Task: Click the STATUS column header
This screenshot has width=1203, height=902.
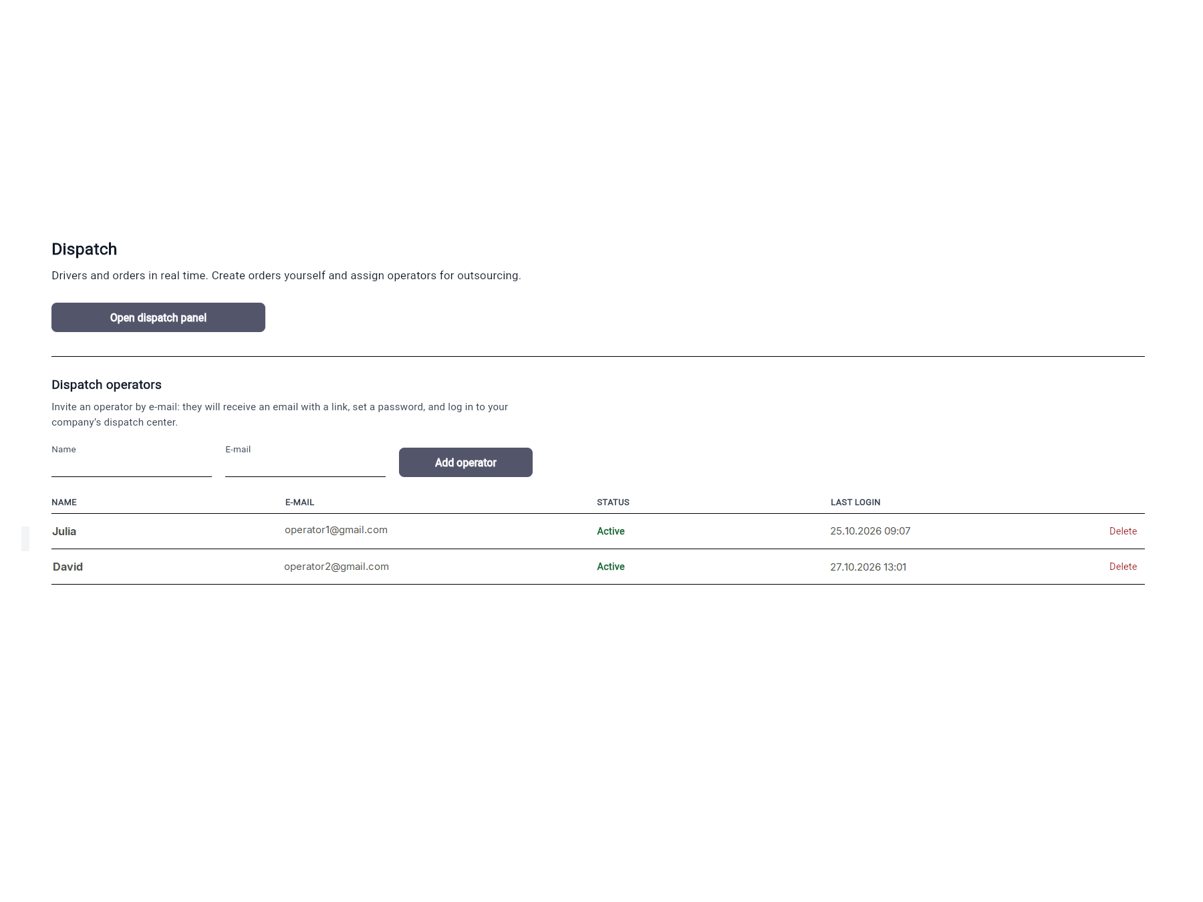Action: 613,502
